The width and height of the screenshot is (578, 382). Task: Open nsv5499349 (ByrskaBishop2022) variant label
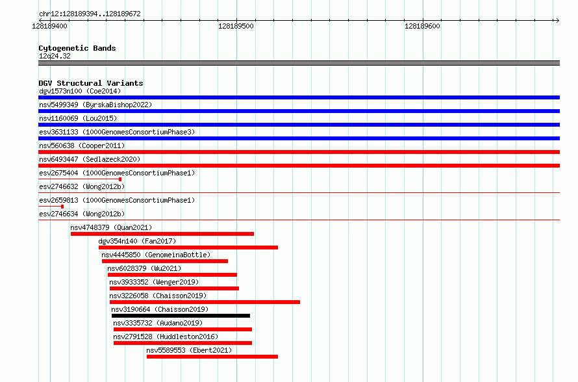[x=95, y=105]
